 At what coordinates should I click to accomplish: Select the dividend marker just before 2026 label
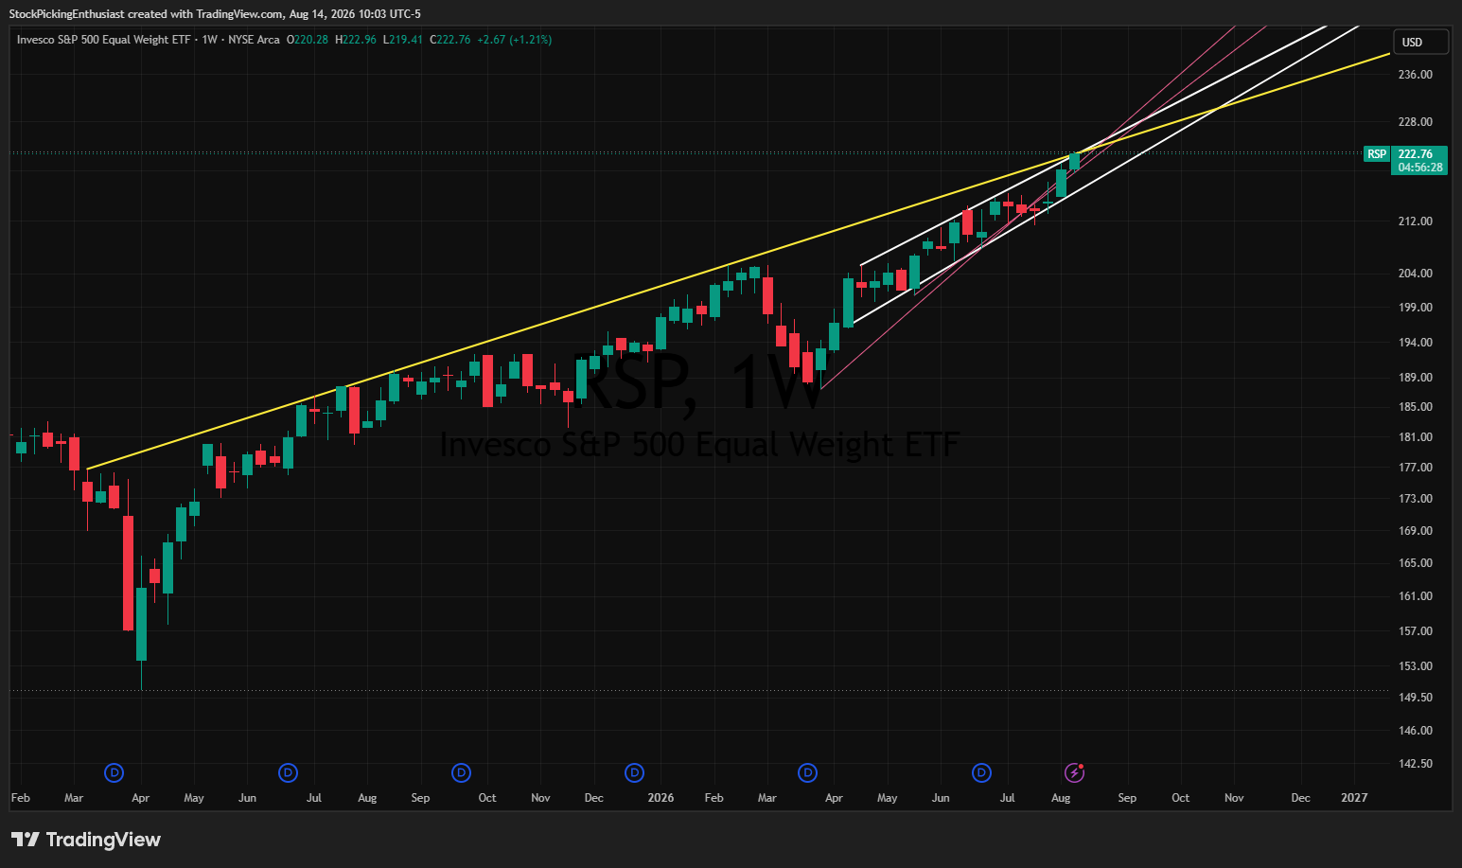coord(635,773)
